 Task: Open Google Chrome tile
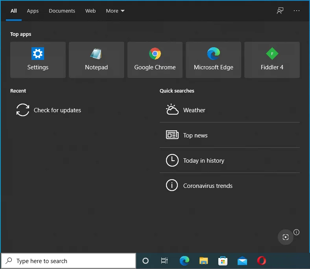tap(155, 60)
